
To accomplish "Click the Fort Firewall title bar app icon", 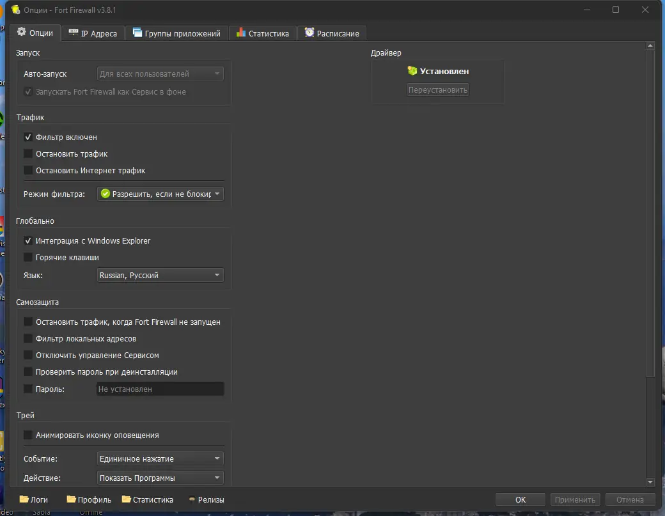I will click(16, 10).
